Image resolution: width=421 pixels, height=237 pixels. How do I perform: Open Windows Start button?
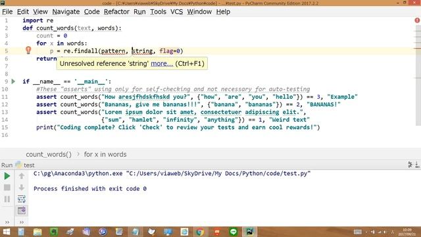(6, 232)
